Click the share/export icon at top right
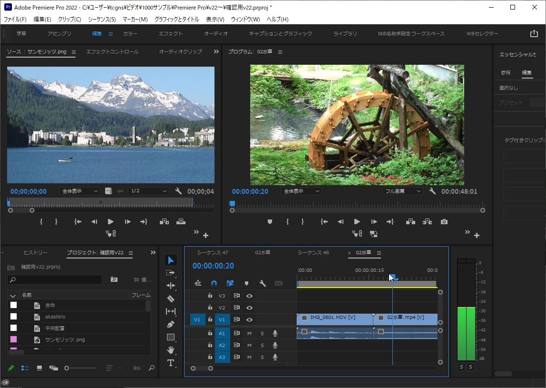 pos(534,34)
